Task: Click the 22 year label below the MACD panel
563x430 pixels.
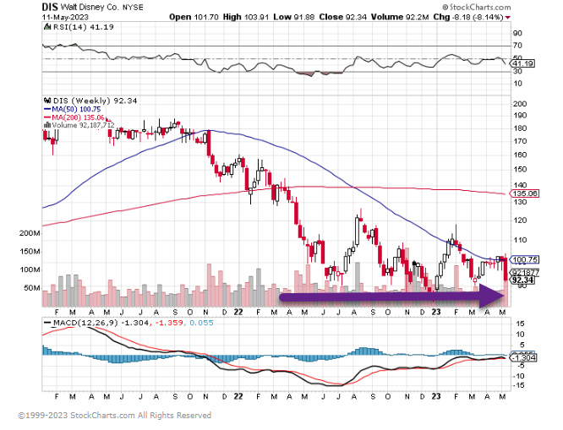Action: tap(238, 396)
